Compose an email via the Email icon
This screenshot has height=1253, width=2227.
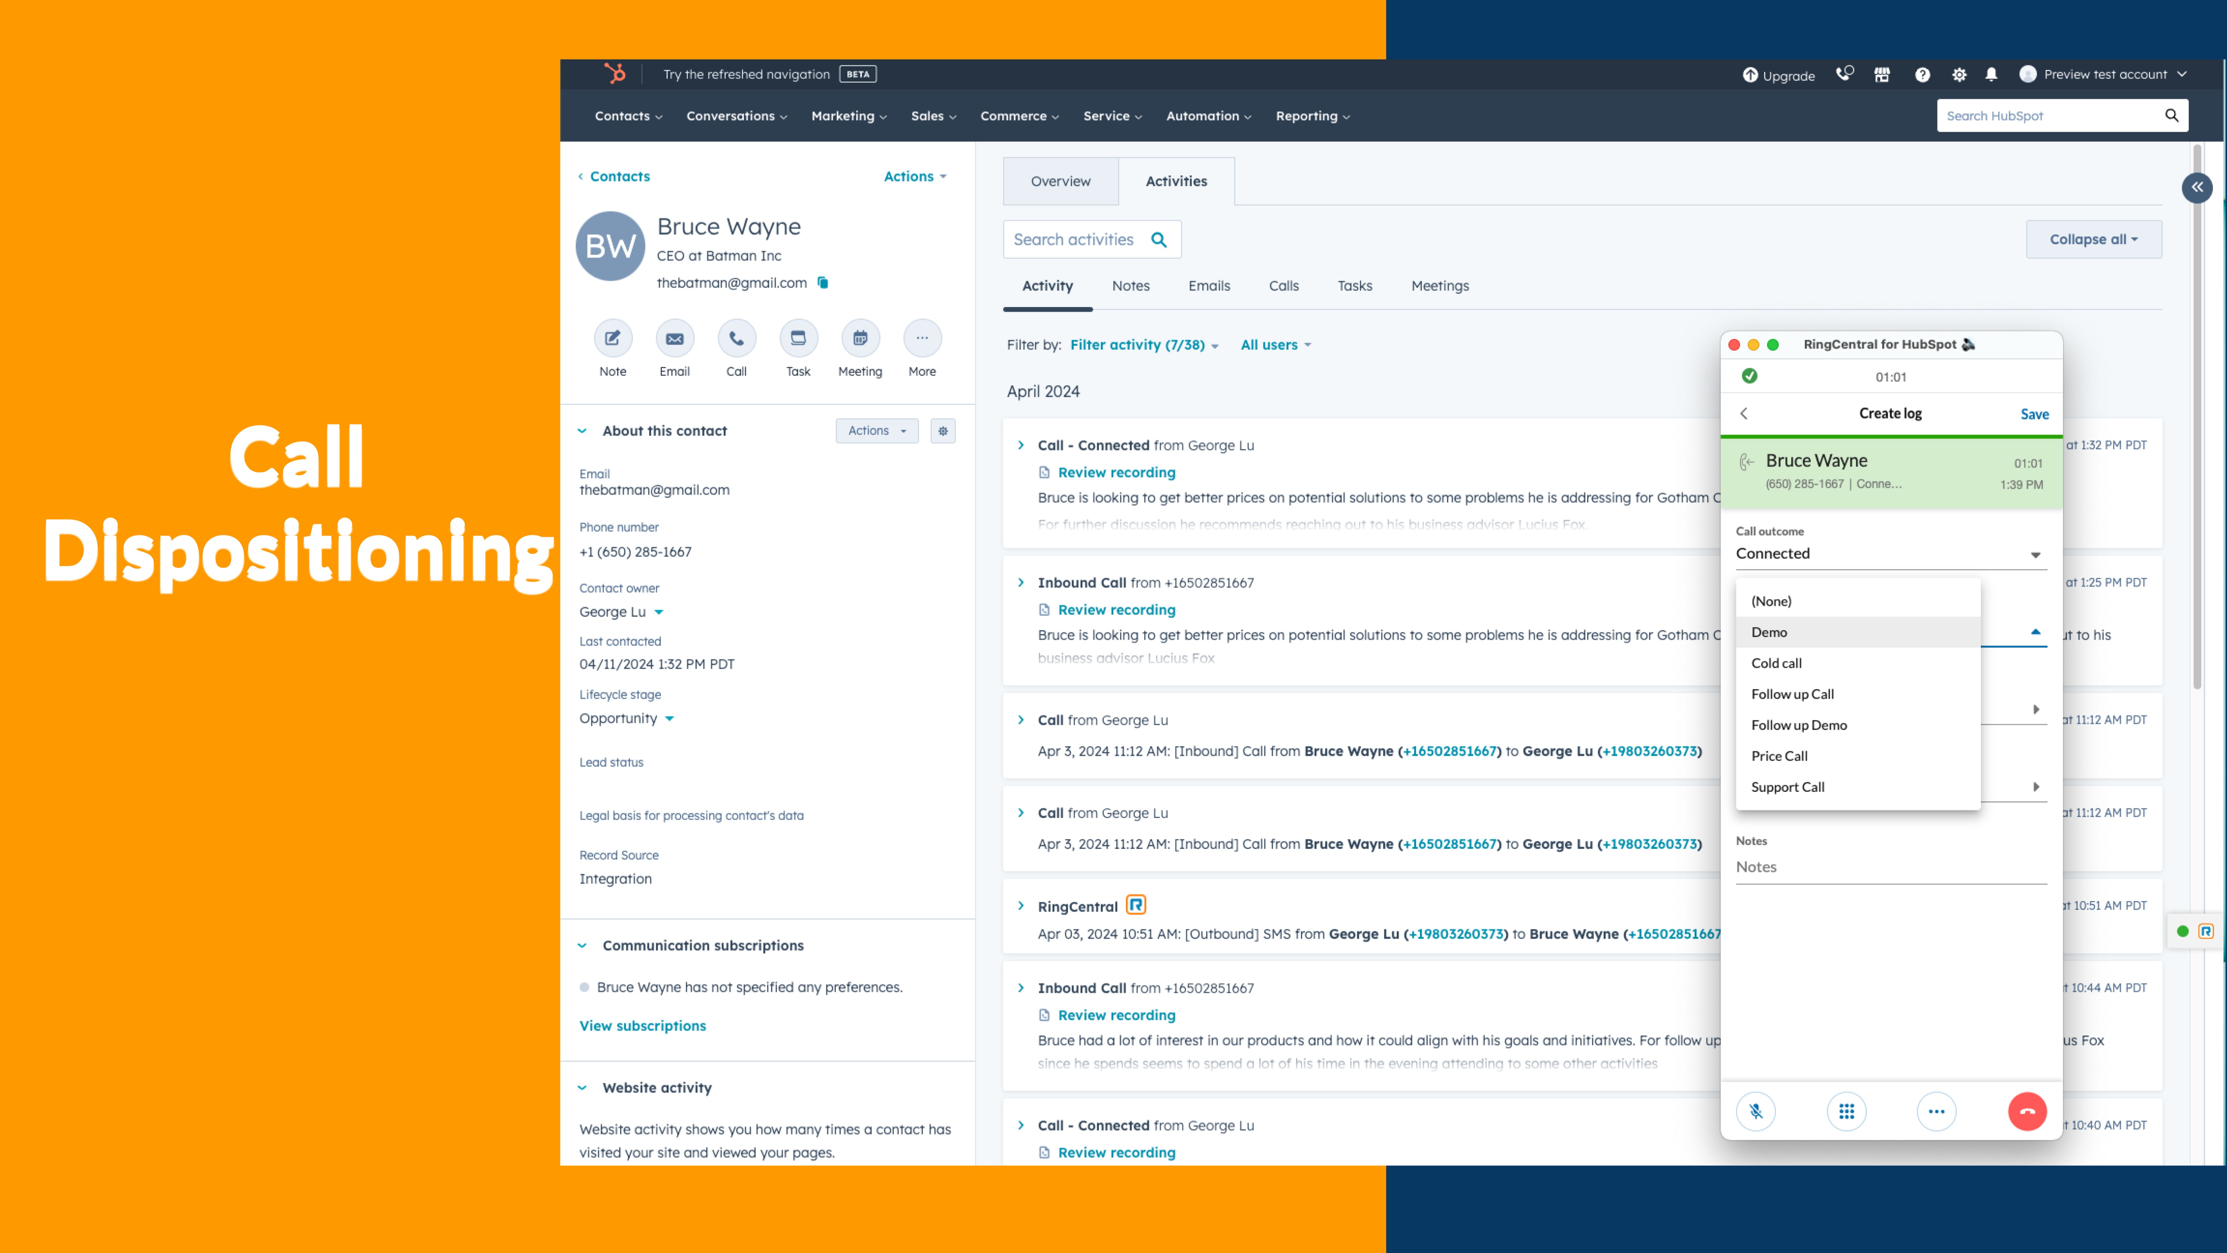tap(674, 338)
